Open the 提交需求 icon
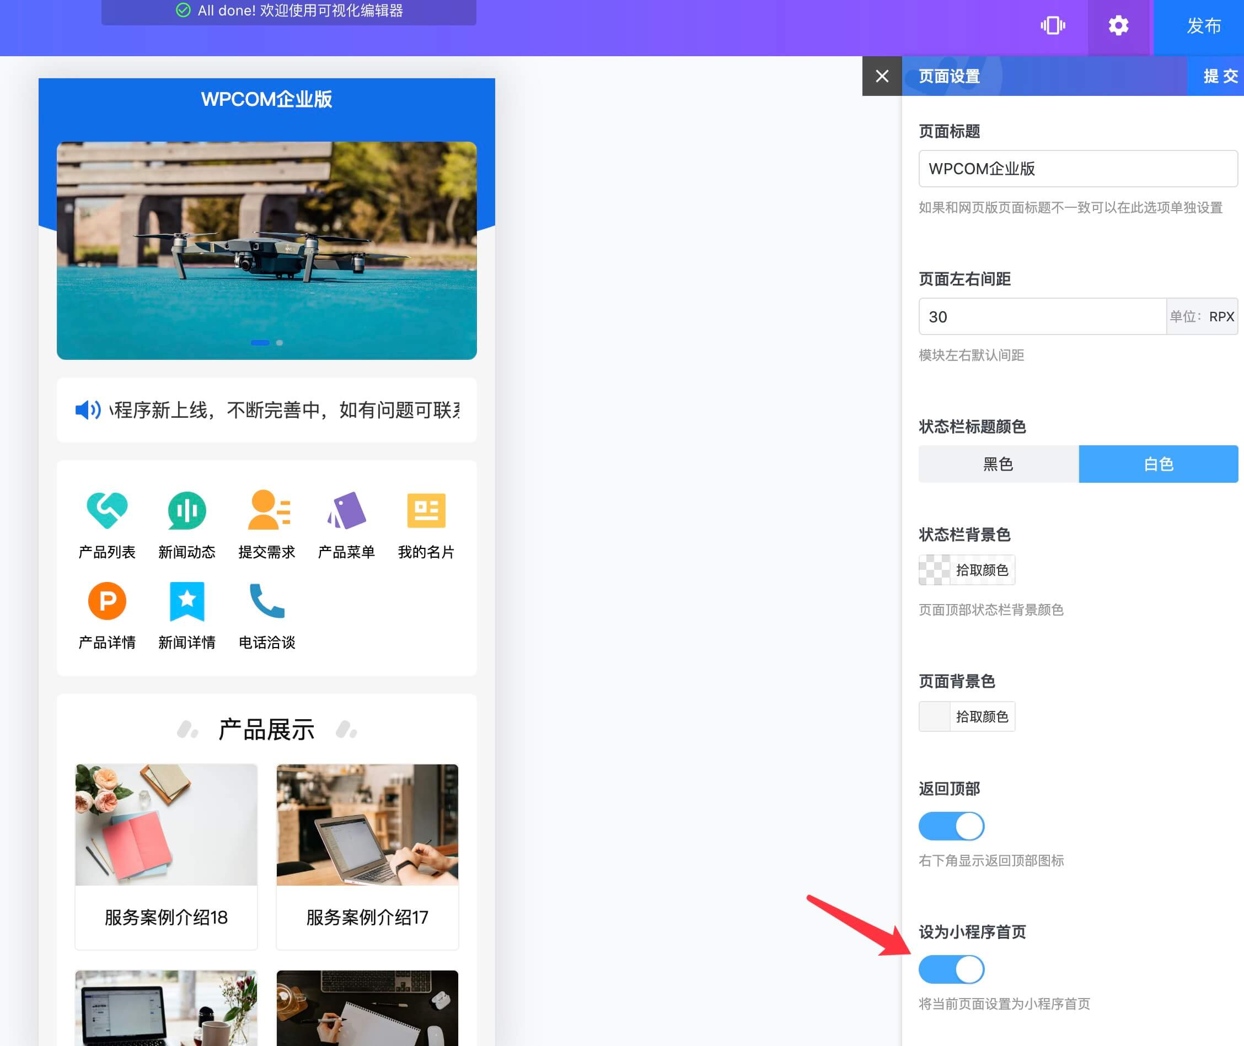 click(x=268, y=510)
